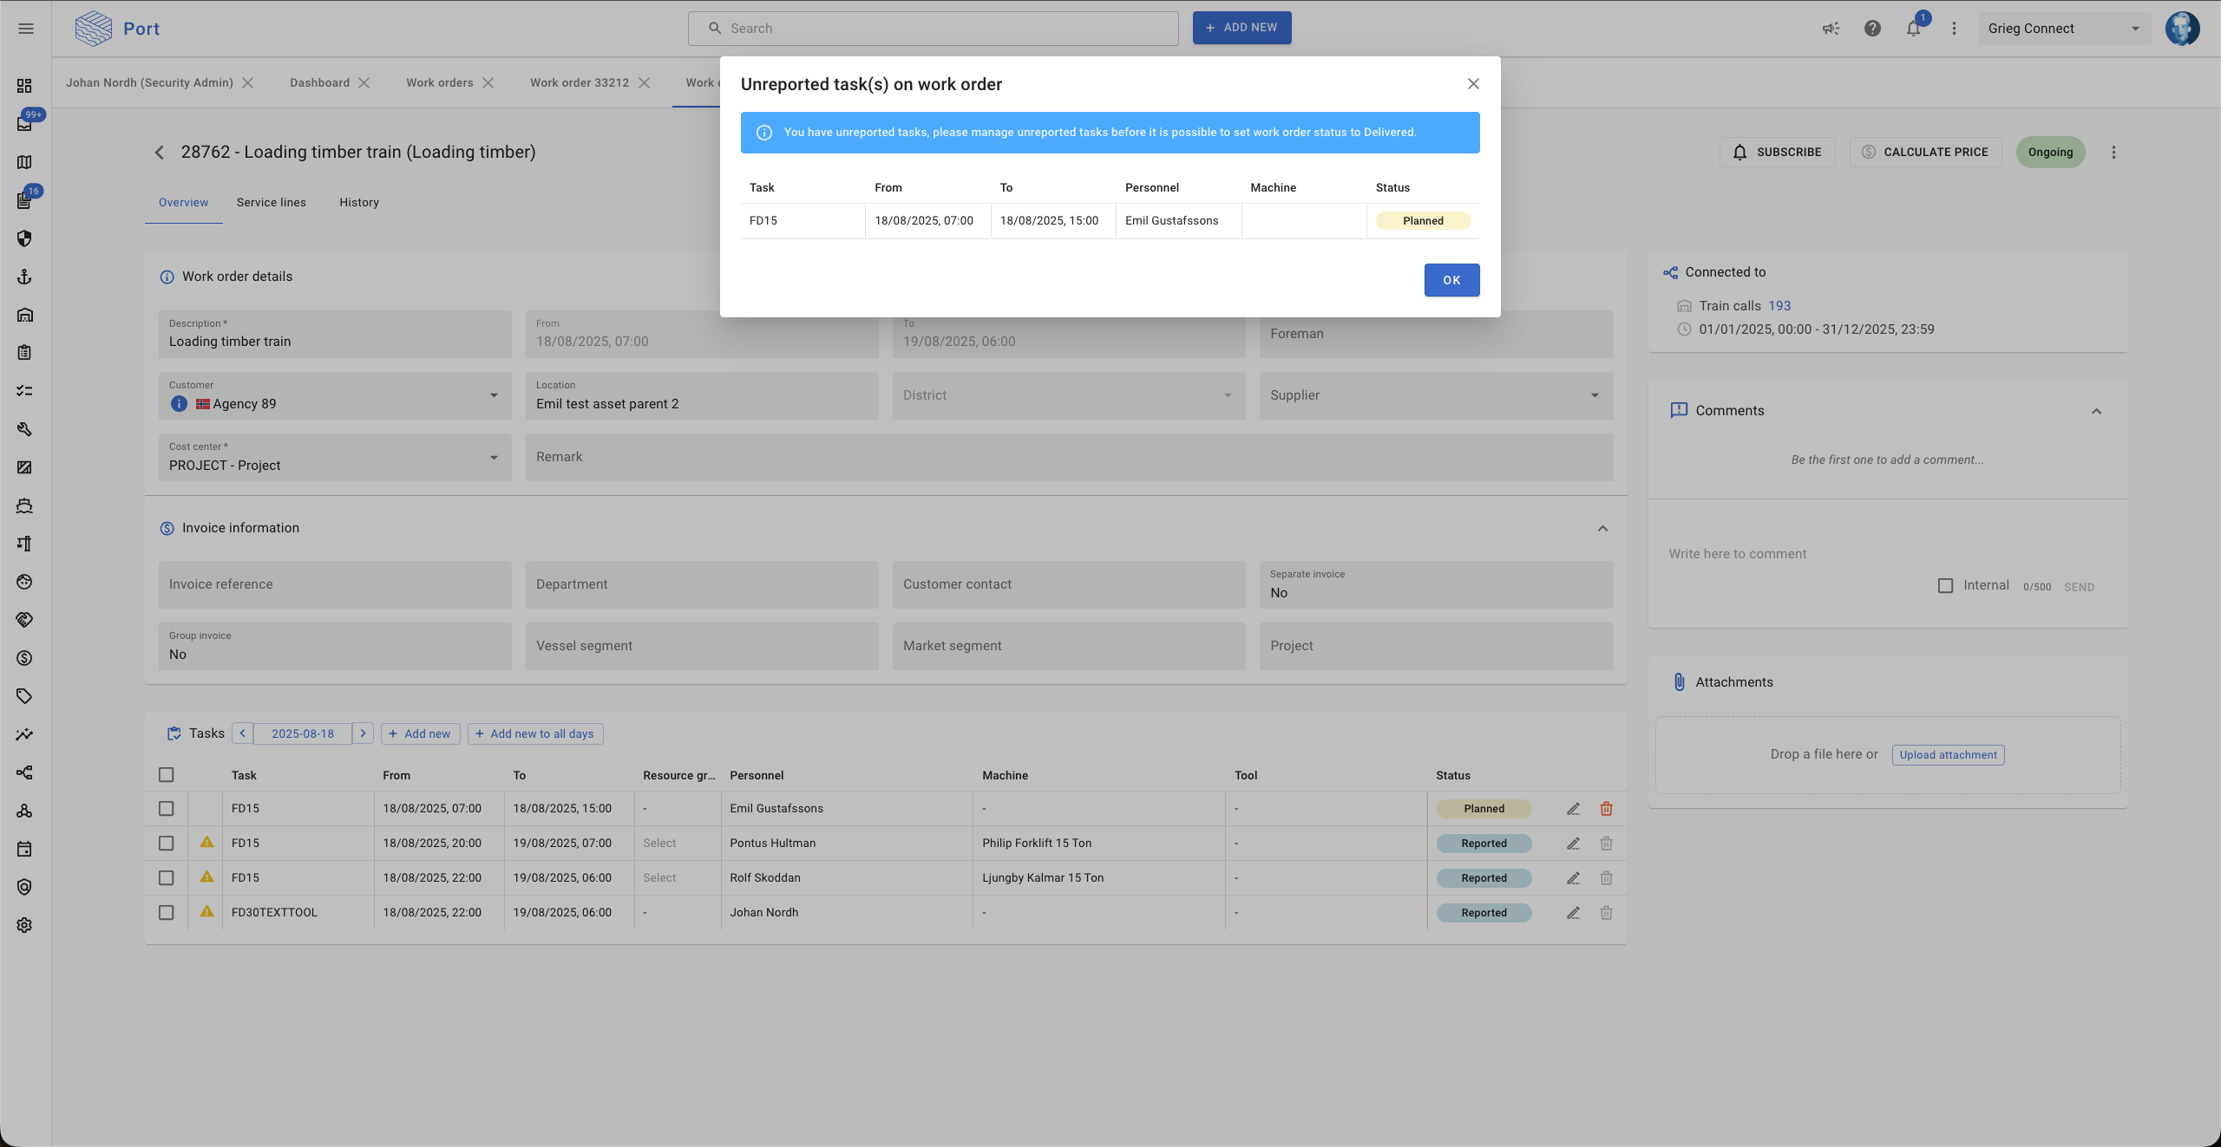Screen dimensions: 2221x1147
Task: Expand the Cost center dropdown
Action: tap(494, 458)
